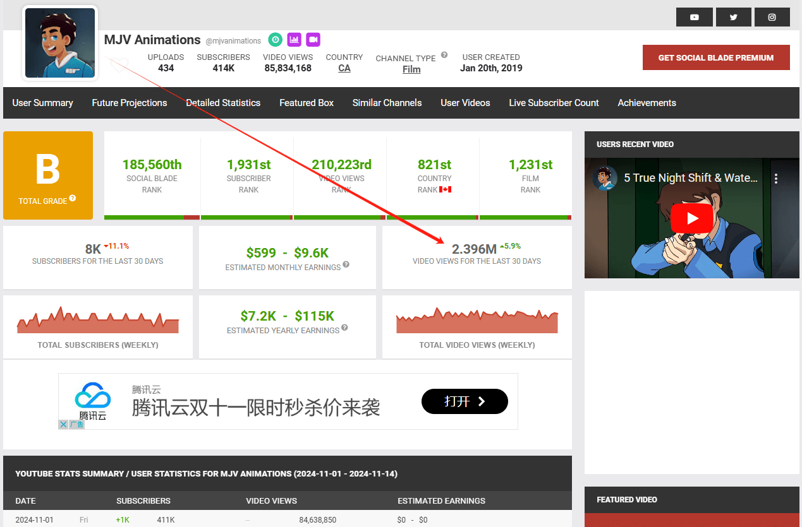Image resolution: width=802 pixels, height=527 pixels.
Task: Click the help icon beside Total Grade
Action: (x=73, y=198)
